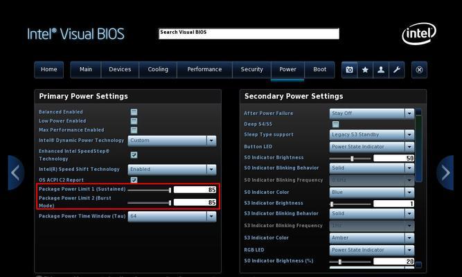Open S0 Indicator Blinking Behavior dropdown
462x277 pixels.
(372, 168)
